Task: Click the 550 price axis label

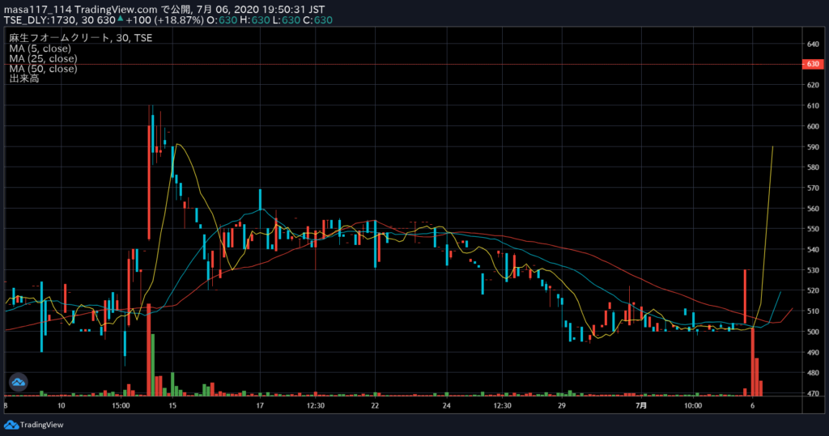Action: [x=813, y=229]
